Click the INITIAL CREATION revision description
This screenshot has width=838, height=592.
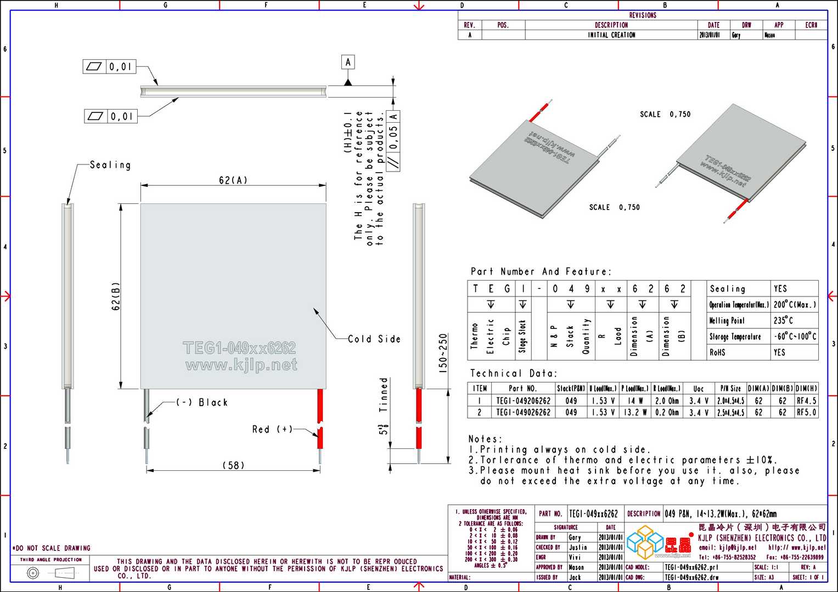611,35
